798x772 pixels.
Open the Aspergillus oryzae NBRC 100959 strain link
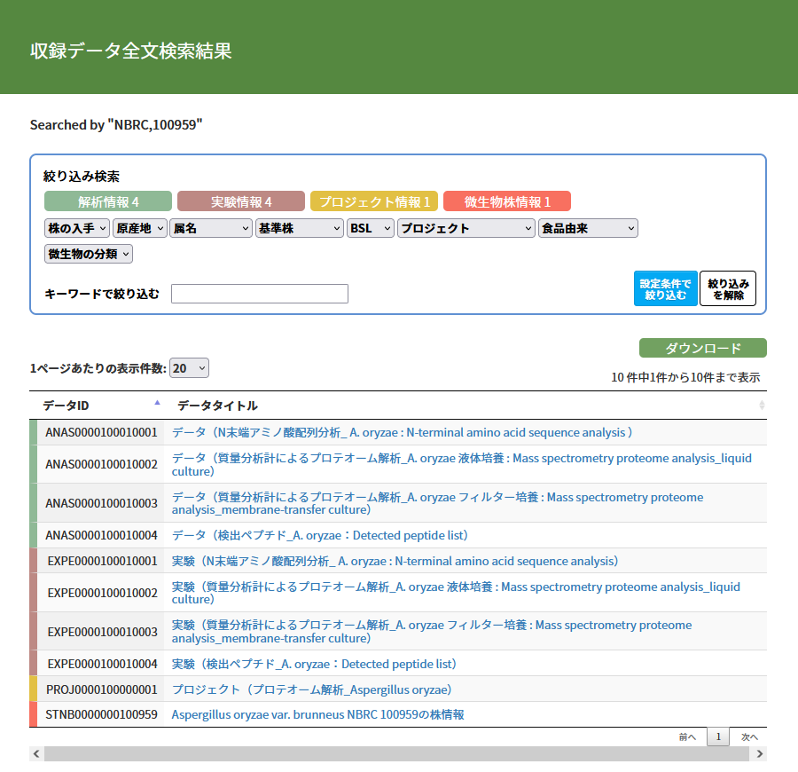(x=317, y=714)
